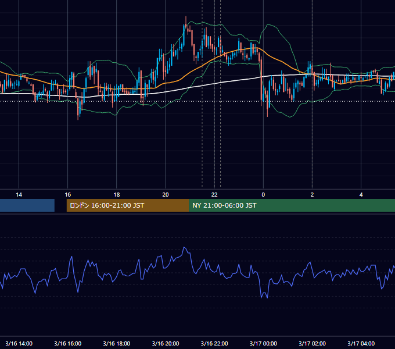Screen dimensions: 395x349
Task: Click the 3/17 00:00 date label
Action: click(x=263, y=343)
